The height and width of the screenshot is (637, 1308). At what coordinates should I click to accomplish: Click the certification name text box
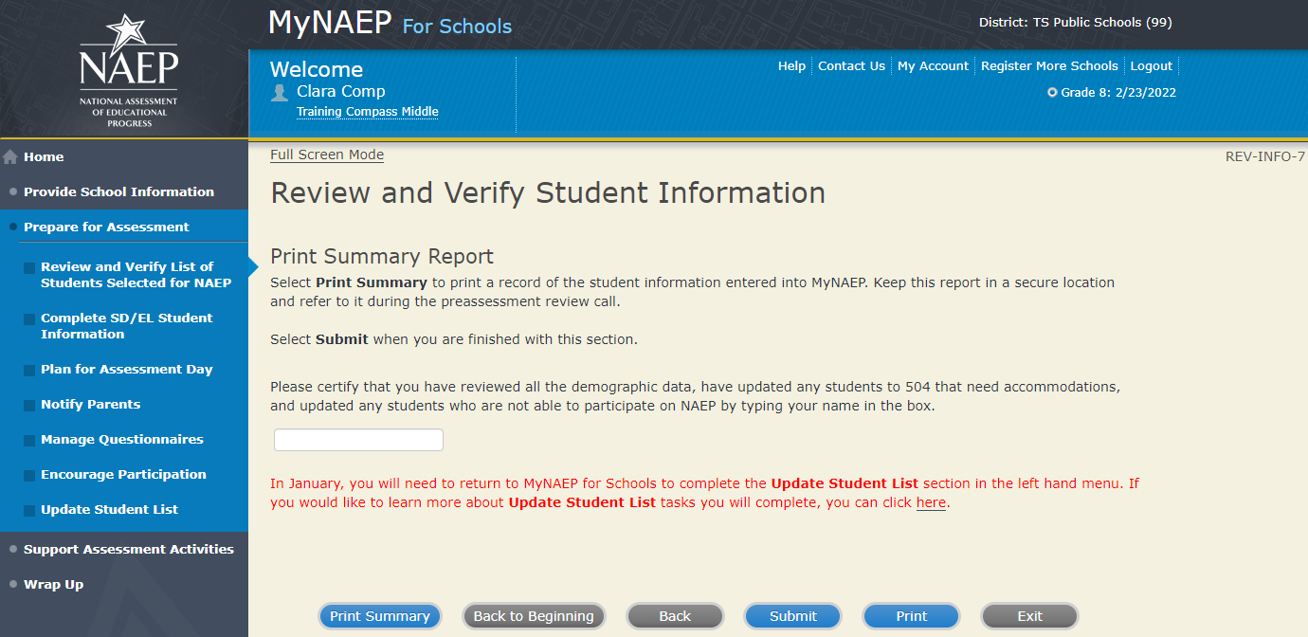pos(358,440)
